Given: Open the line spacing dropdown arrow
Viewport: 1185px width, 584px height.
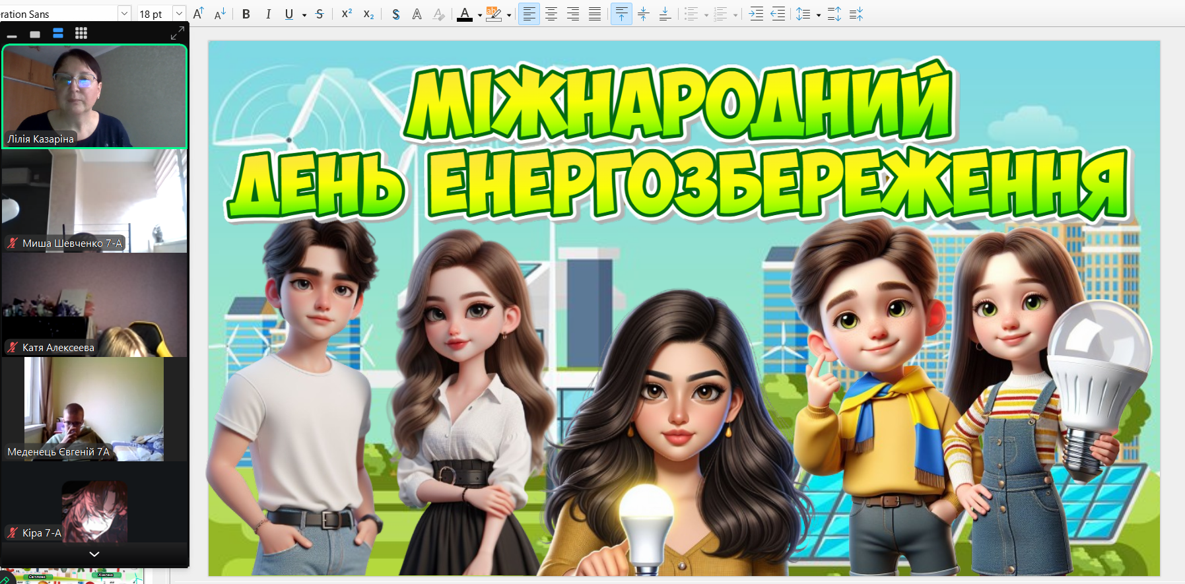Looking at the screenshot, I should click(x=819, y=15).
